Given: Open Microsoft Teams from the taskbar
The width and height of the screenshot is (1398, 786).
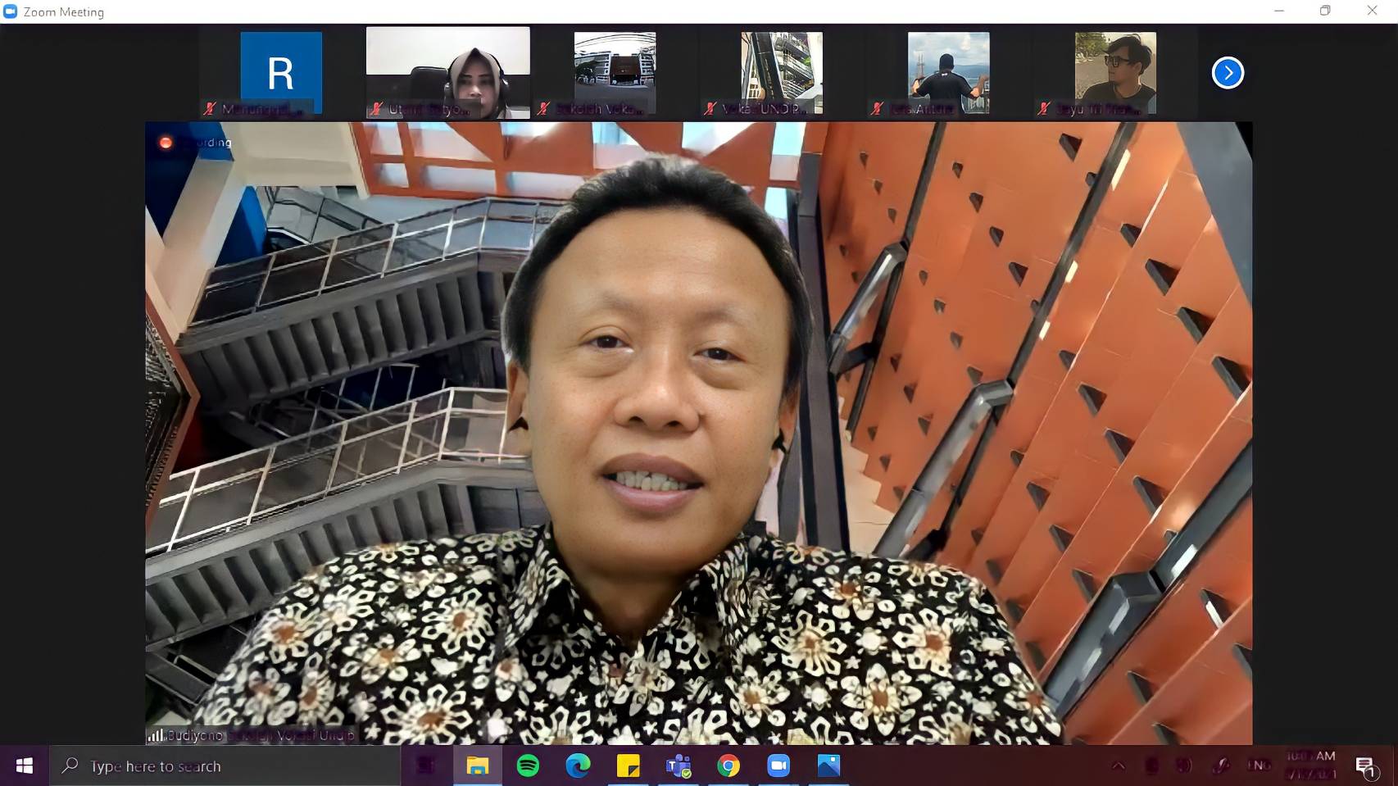Looking at the screenshot, I should 679,766.
